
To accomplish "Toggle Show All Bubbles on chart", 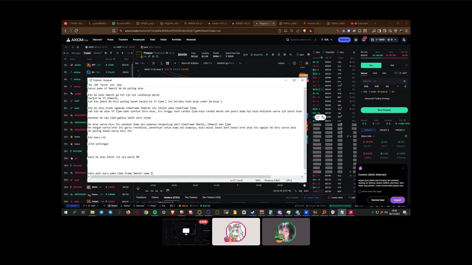I will point(190,63).
